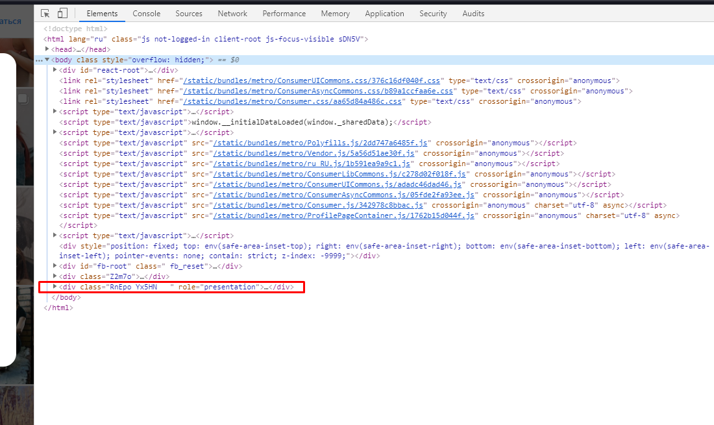
Task: Expand the script node above the position fixed div
Action: pyautogui.click(x=55, y=236)
